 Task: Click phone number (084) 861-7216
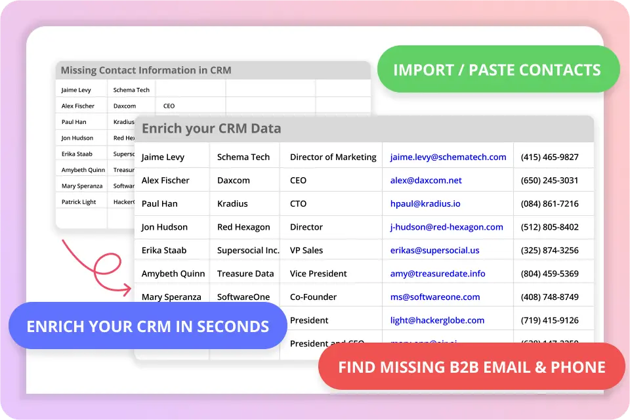tap(550, 204)
